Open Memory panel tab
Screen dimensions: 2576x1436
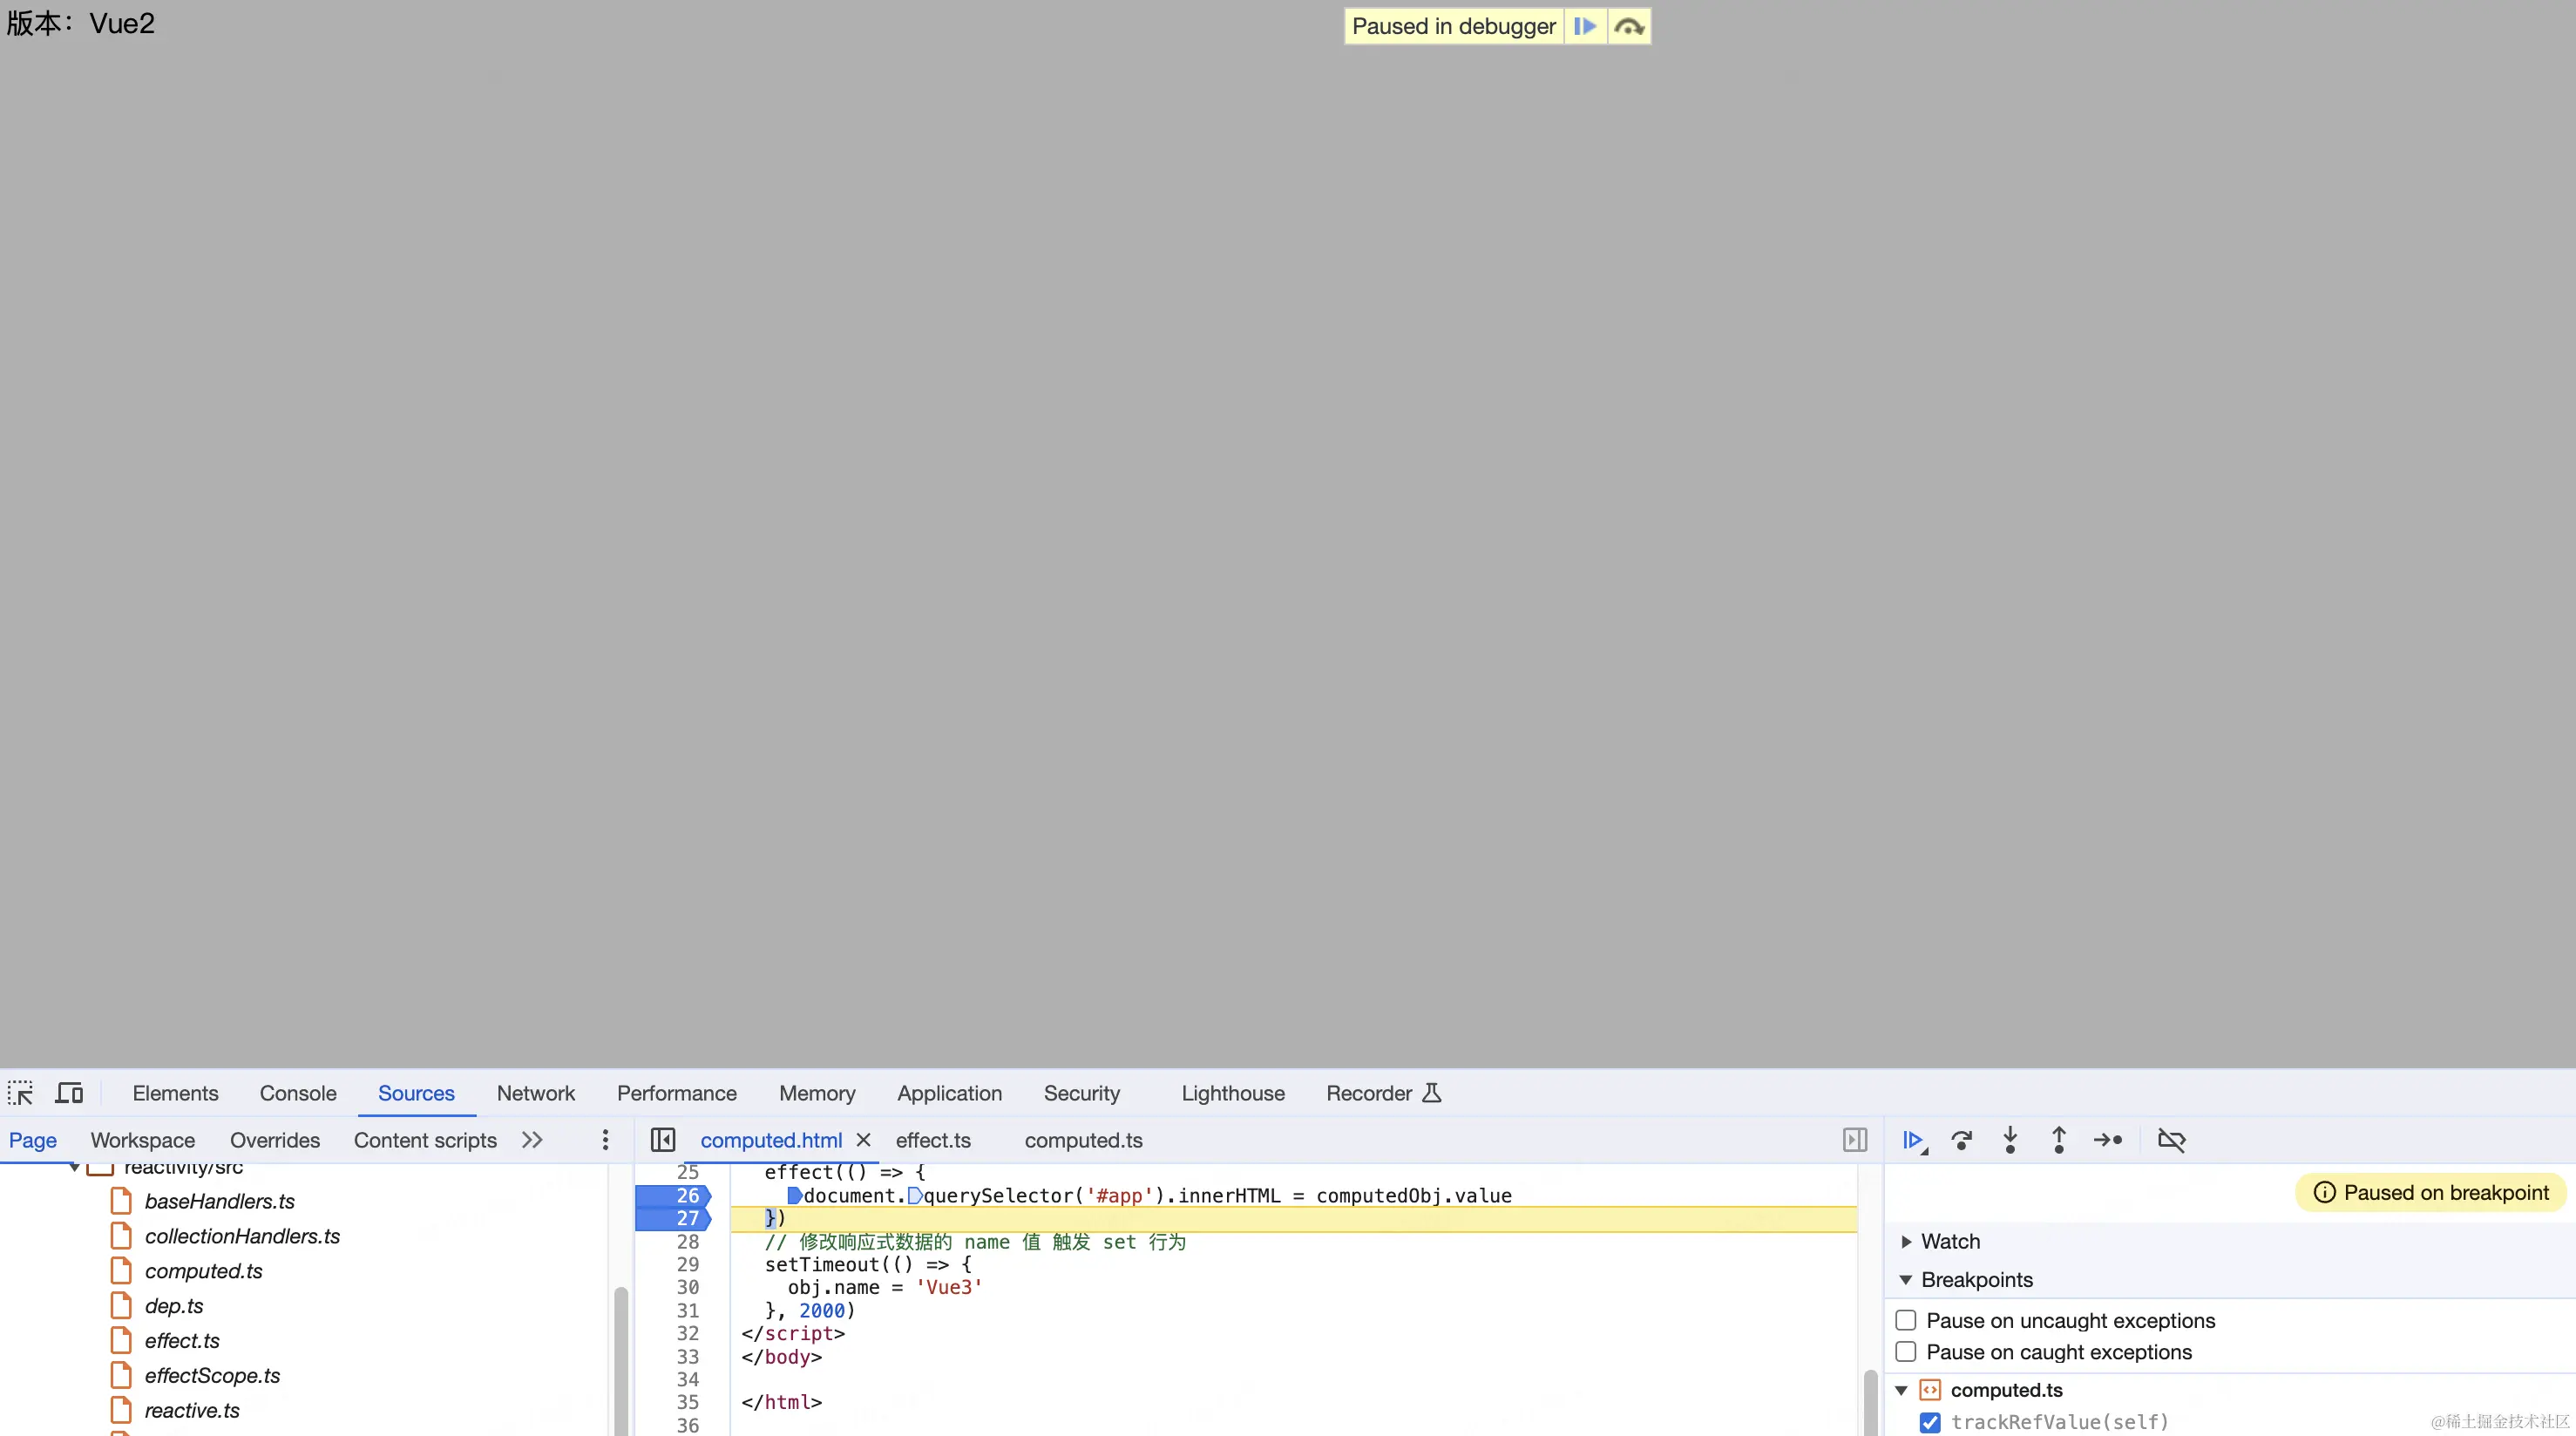point(817,1093)
